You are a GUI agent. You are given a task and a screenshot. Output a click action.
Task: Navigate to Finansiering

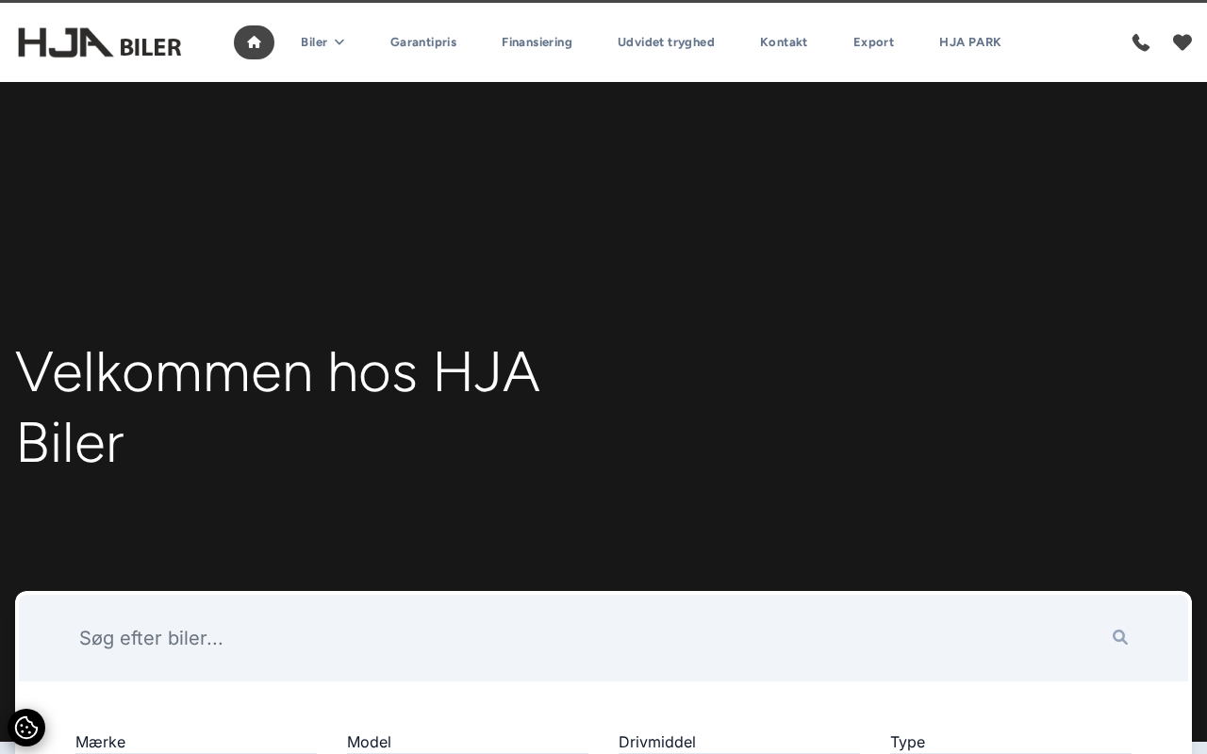537,42
